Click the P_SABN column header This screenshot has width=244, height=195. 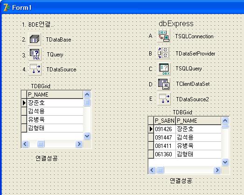[165, 121]
